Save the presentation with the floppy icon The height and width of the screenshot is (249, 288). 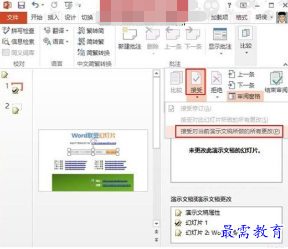point(21,5)
